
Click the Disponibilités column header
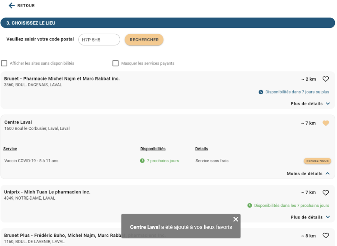153,148
